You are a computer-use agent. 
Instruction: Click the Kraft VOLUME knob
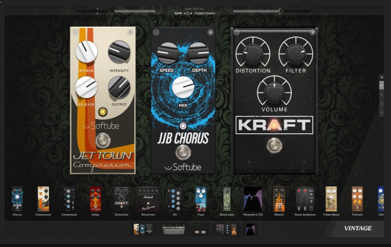coord(274,93)
